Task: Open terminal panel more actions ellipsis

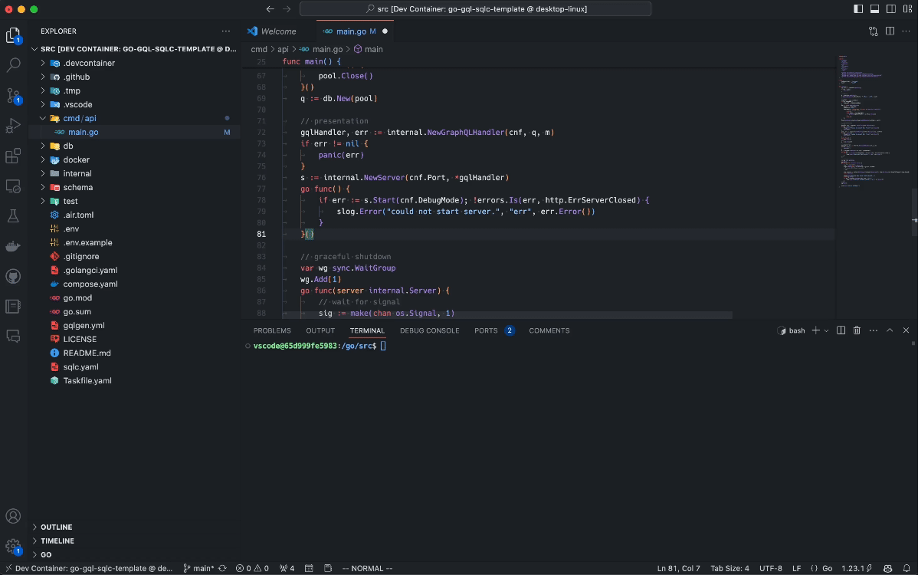Action: (874, 330)
